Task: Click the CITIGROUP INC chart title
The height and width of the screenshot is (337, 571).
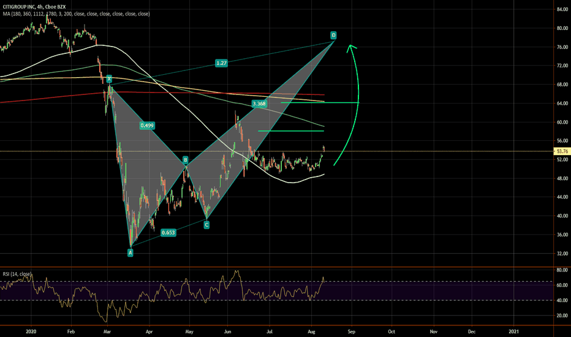Action: click(x=34, y=7)
